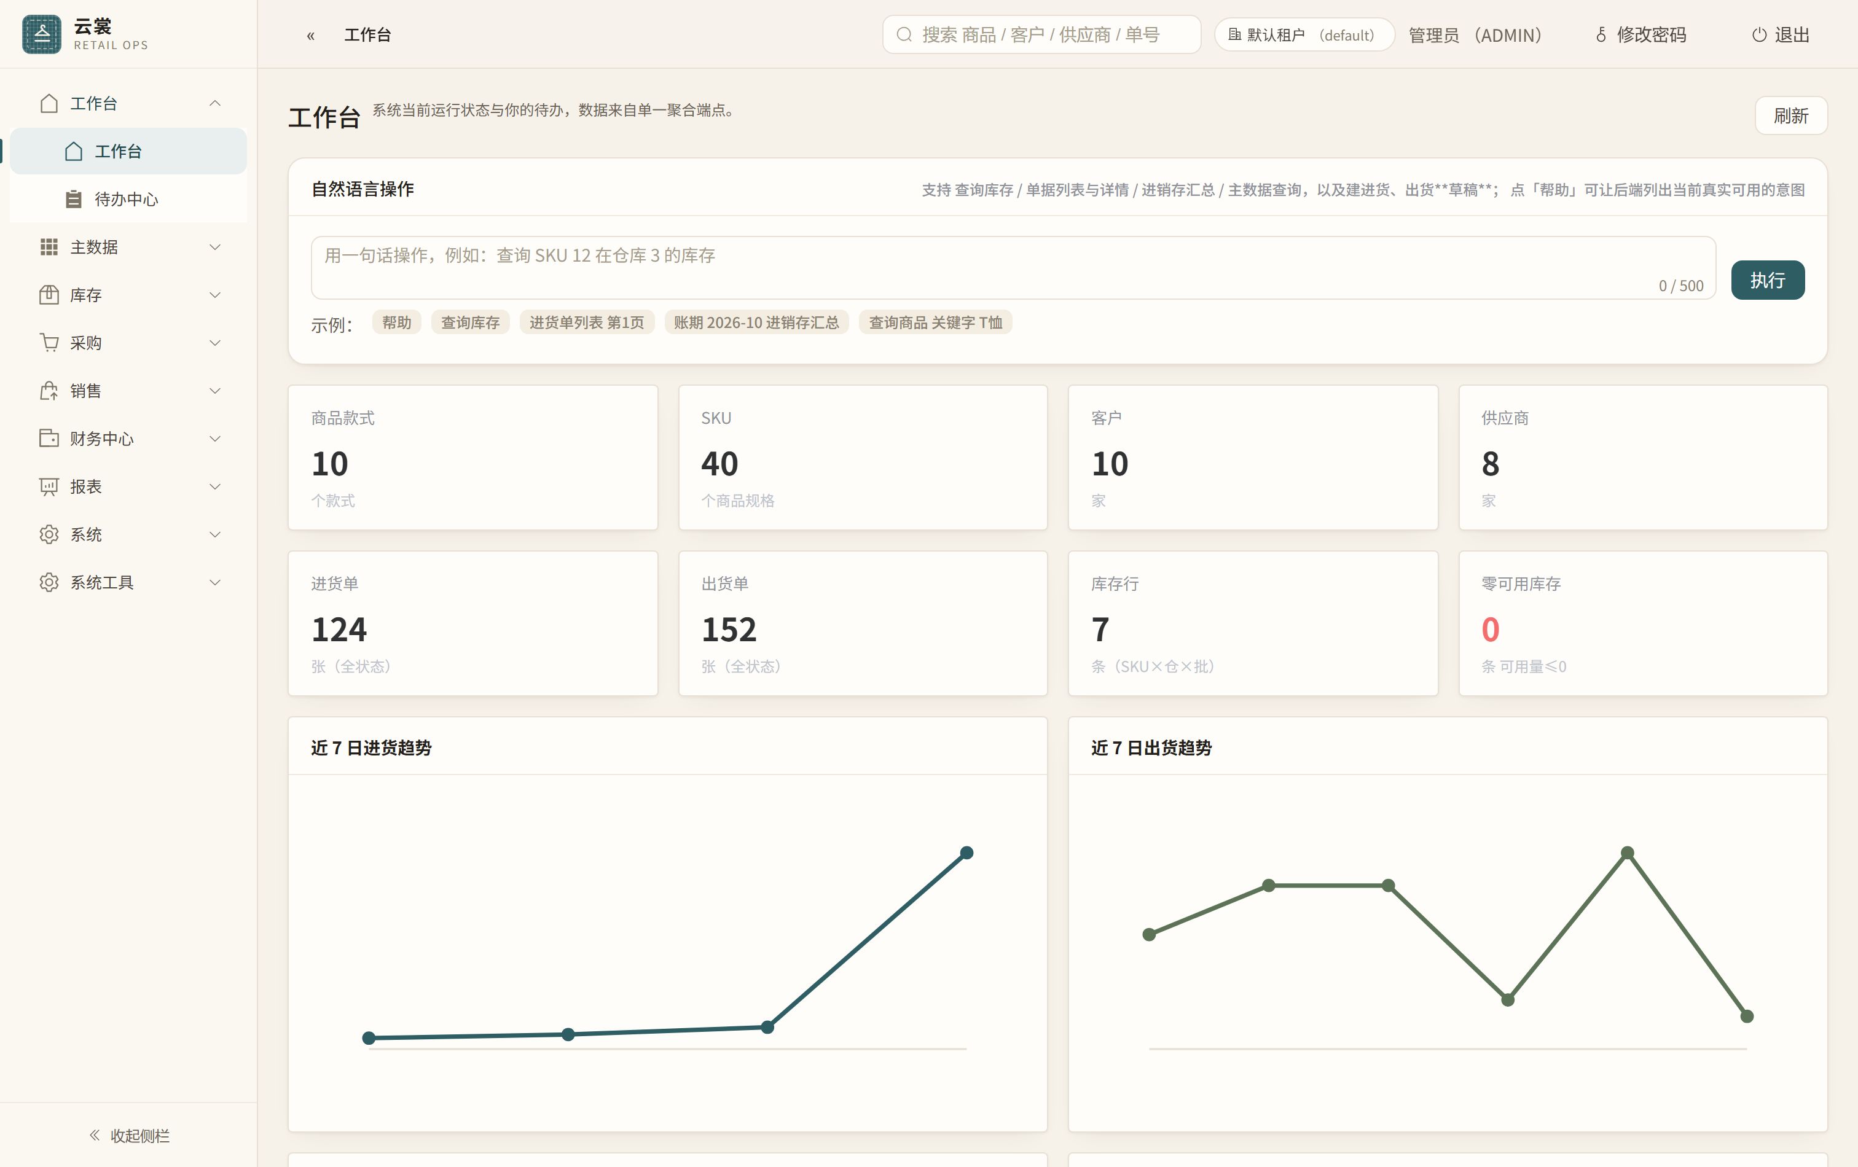Screen dimensions: 1858x1167
Task: Click the 商品款式 stat card
Action: click(473, 458)
